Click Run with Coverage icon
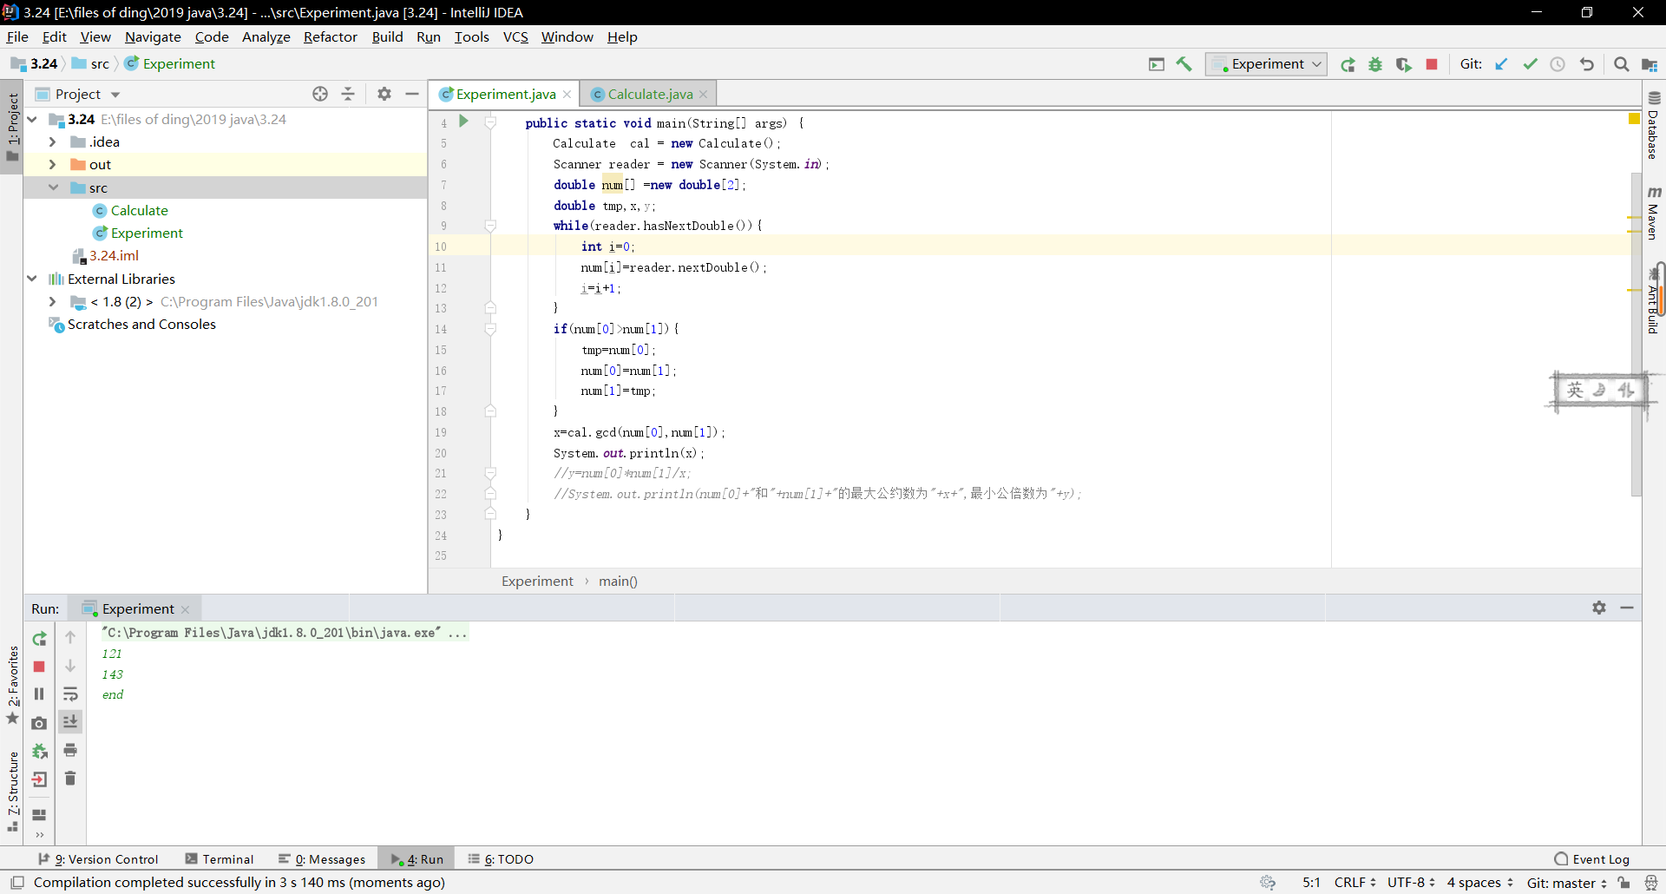1666x894 pixels. [x=1403, y=64]
